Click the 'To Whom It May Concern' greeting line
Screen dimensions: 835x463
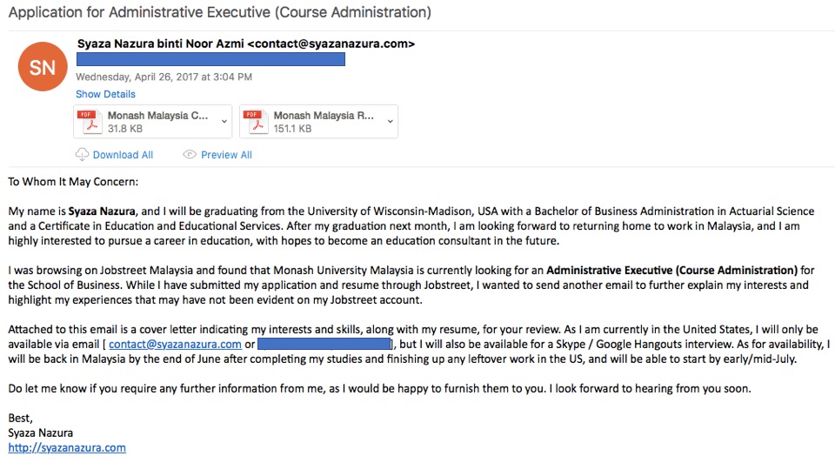pos(73,182)
